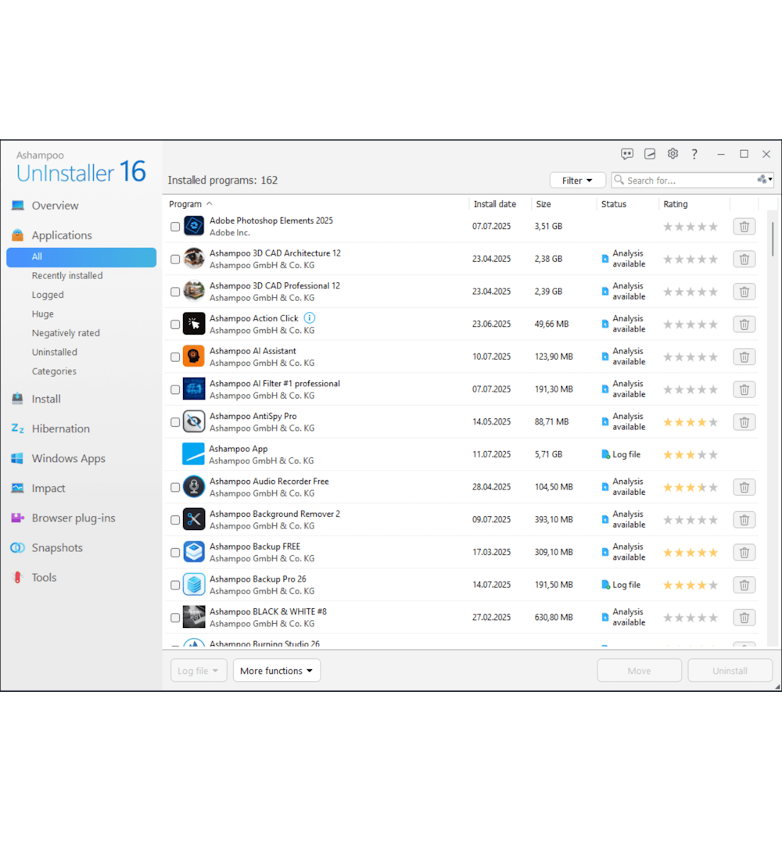Click the feedback speech bubble icon

[x=627, y=154]
